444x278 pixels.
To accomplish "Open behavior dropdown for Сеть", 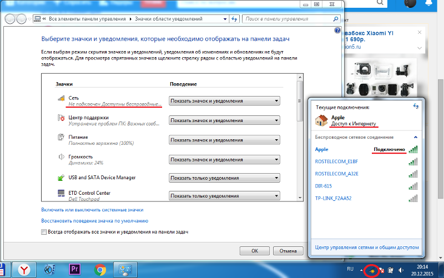I will coord(224,101).
